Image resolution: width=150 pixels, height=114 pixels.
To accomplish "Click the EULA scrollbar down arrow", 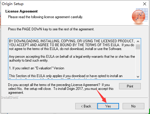I will (138, 76).
